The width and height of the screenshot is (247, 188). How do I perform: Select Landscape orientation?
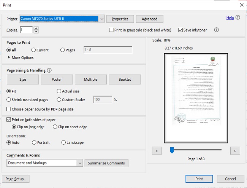(x=63, y=142)
